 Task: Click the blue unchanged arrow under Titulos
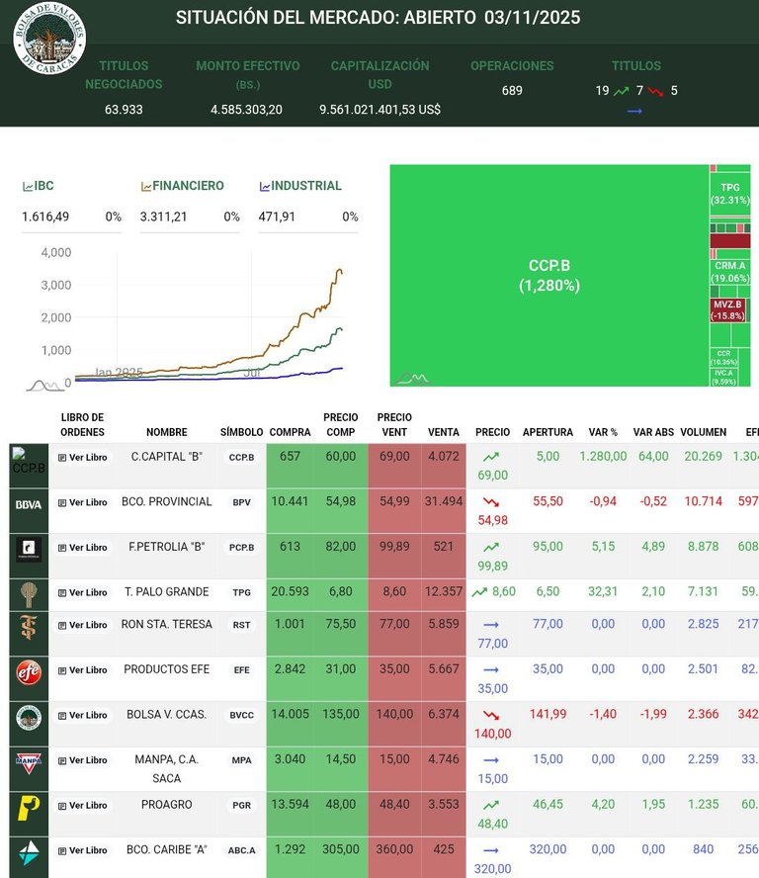tap(634, 112)
